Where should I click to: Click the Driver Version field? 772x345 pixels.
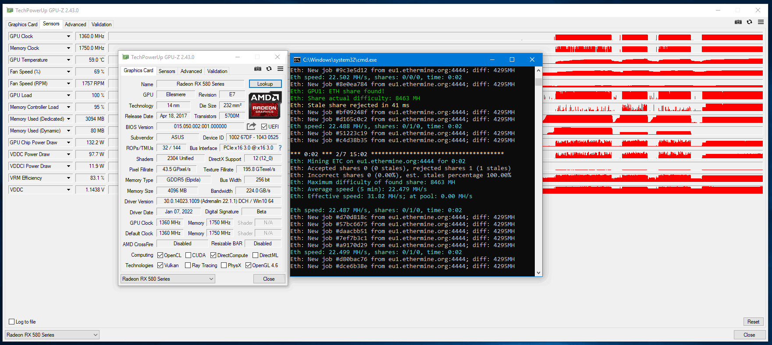[219, 201]
